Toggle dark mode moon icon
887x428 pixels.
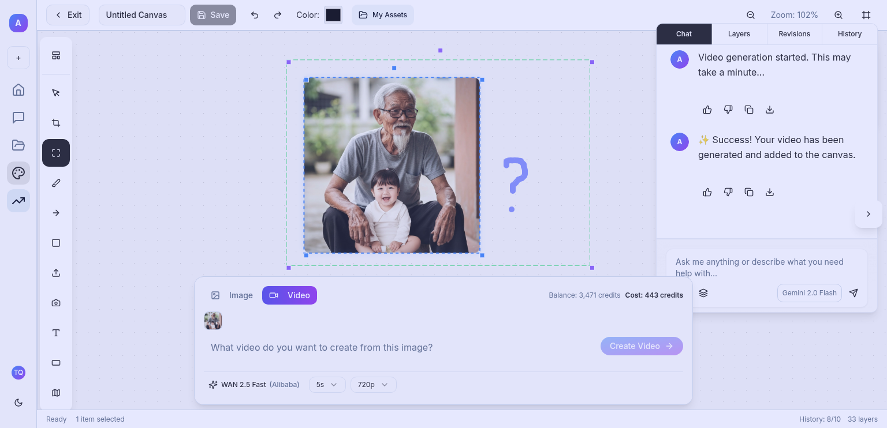tap(18, 403)
